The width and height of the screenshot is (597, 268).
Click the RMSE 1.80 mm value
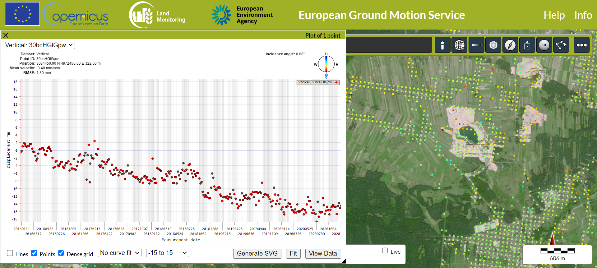point(44,73)
